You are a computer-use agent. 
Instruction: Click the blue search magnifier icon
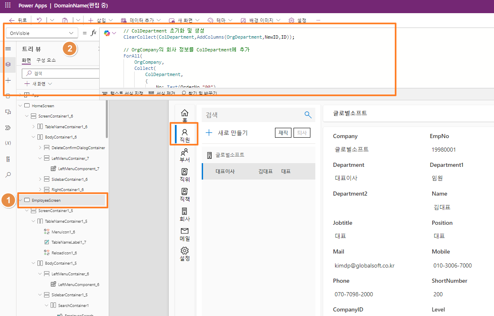pos(308,115)
